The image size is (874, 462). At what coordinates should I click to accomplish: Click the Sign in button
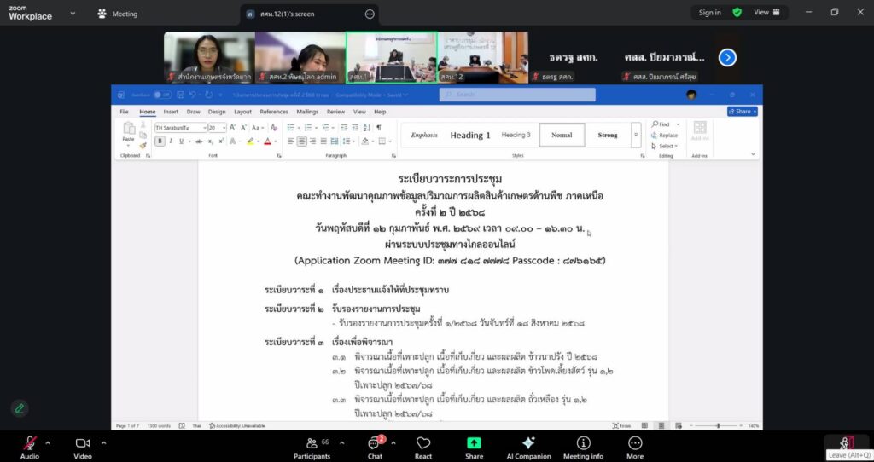point(709,13)
